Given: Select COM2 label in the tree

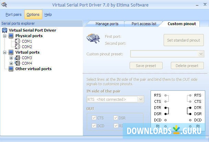Looking at the screenshot, I should click(x=27, y=47).
